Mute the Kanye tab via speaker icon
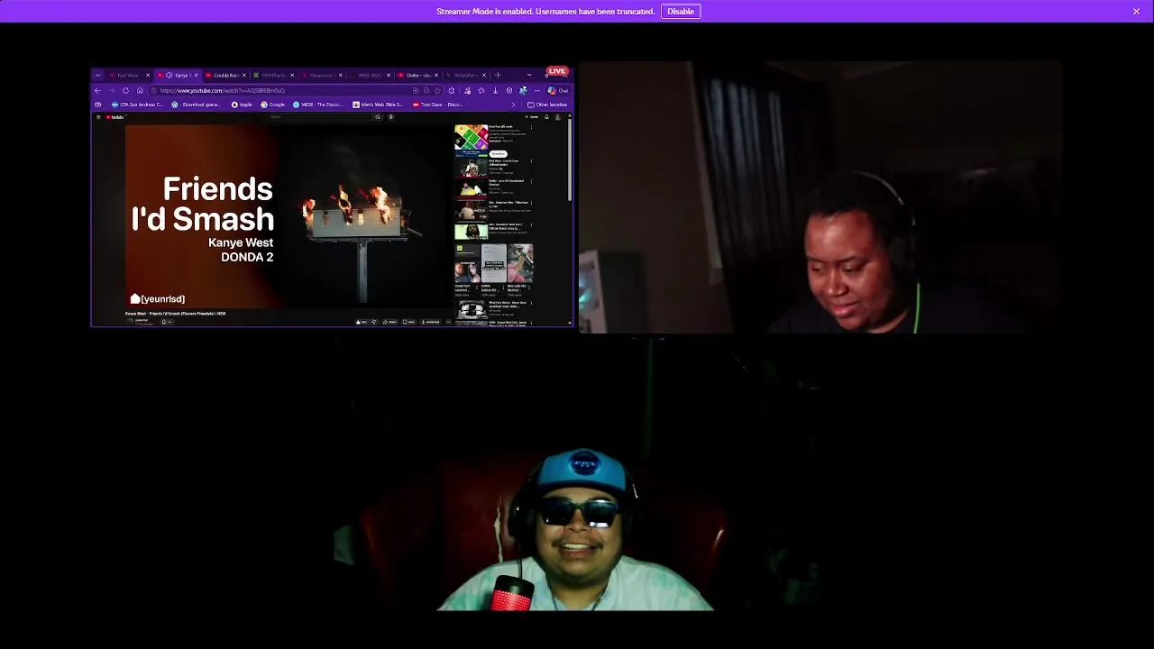This screenshot has width=1154, height=649. pos(169,75)
